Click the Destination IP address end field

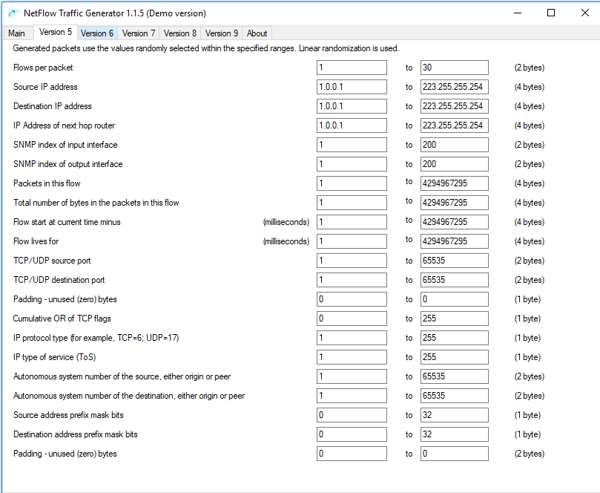(454, 106)
